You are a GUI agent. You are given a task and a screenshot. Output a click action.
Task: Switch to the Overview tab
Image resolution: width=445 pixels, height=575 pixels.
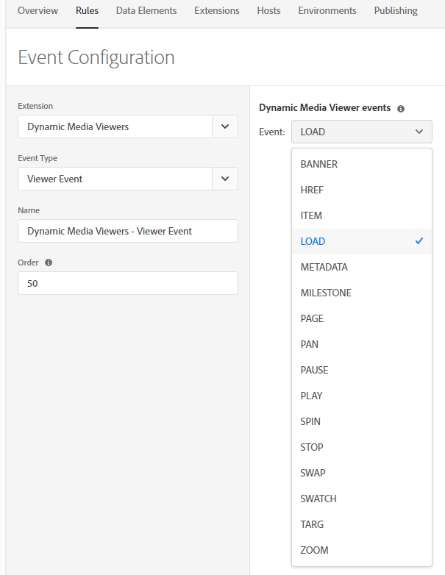(x=38, y=11)
